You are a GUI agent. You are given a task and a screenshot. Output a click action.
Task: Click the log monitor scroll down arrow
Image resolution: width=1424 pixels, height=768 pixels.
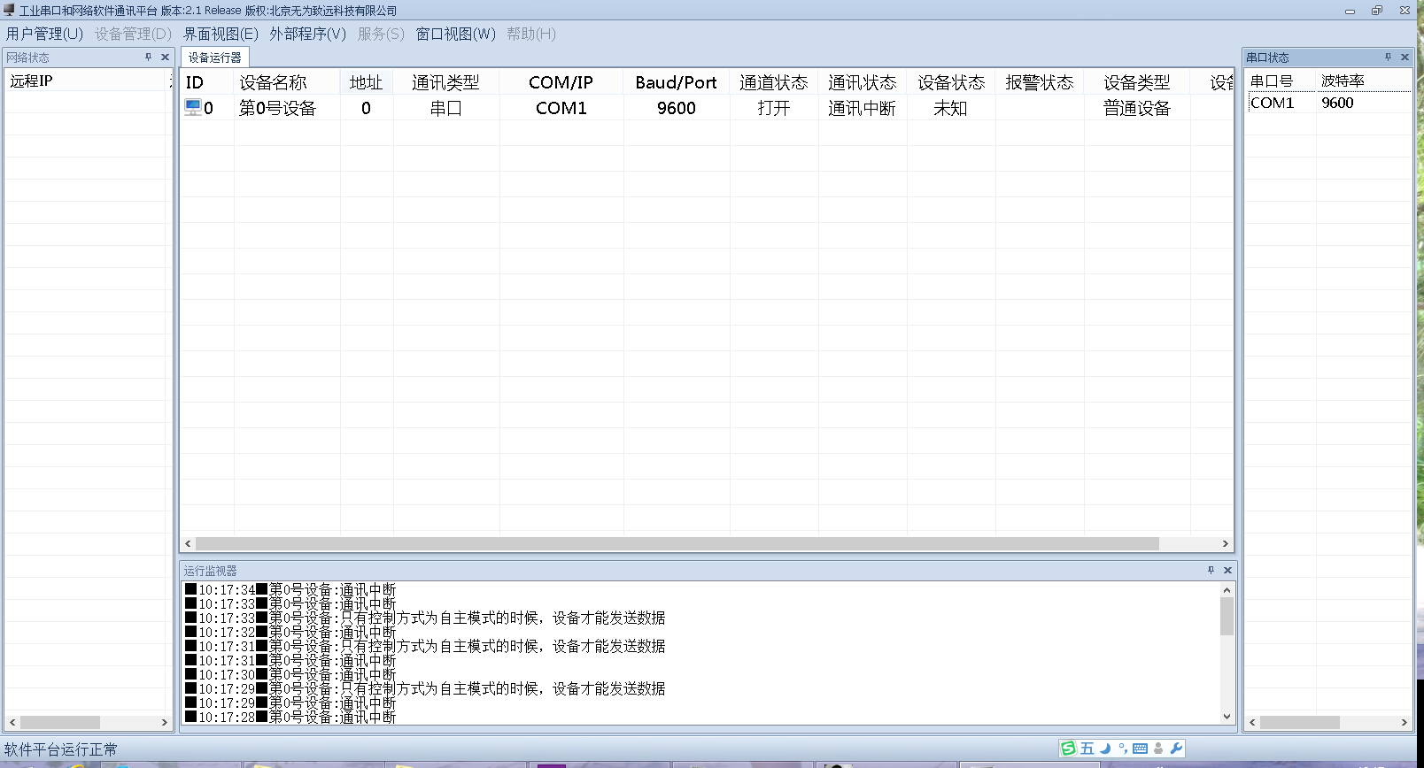(1227, 717)
